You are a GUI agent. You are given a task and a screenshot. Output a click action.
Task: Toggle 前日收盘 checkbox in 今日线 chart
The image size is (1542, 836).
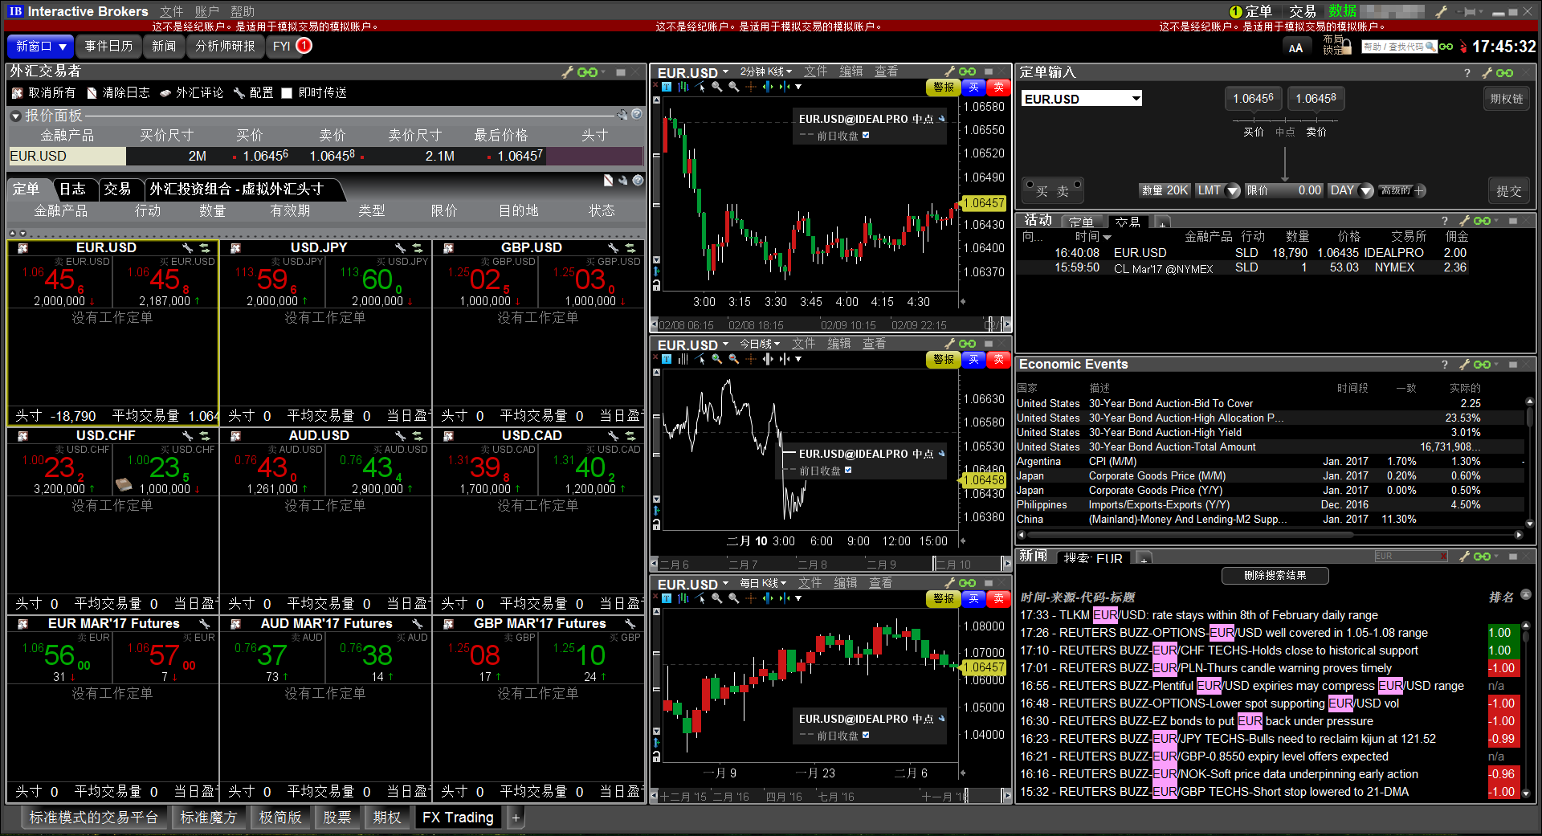(848, 471)
